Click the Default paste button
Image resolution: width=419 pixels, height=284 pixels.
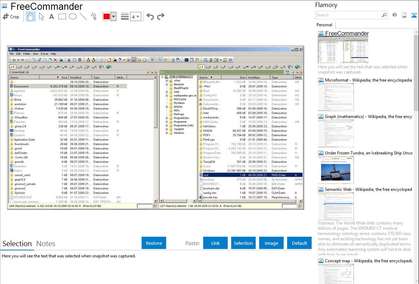click(299, 243)
